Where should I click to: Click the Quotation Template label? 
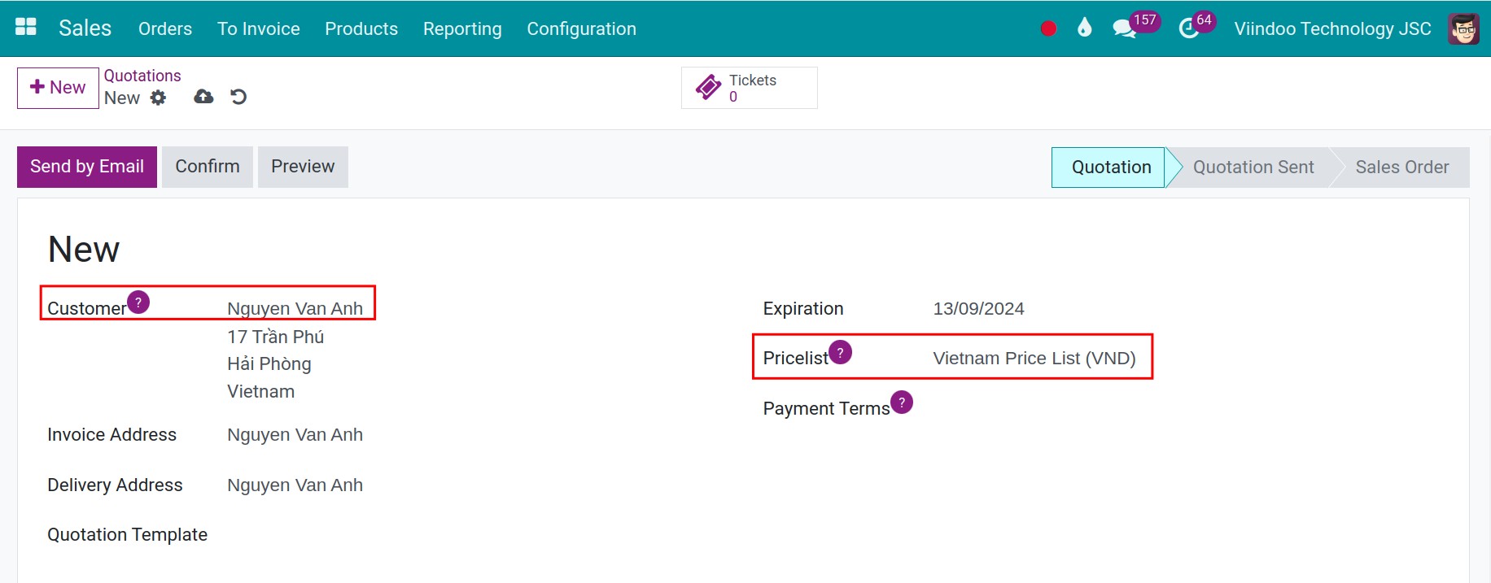[128, 535]
